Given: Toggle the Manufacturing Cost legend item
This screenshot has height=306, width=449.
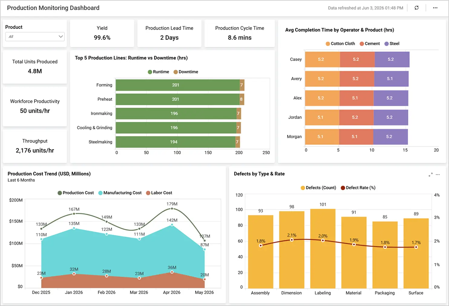Looking at the screenshot, I should click(x=120, y=193).
